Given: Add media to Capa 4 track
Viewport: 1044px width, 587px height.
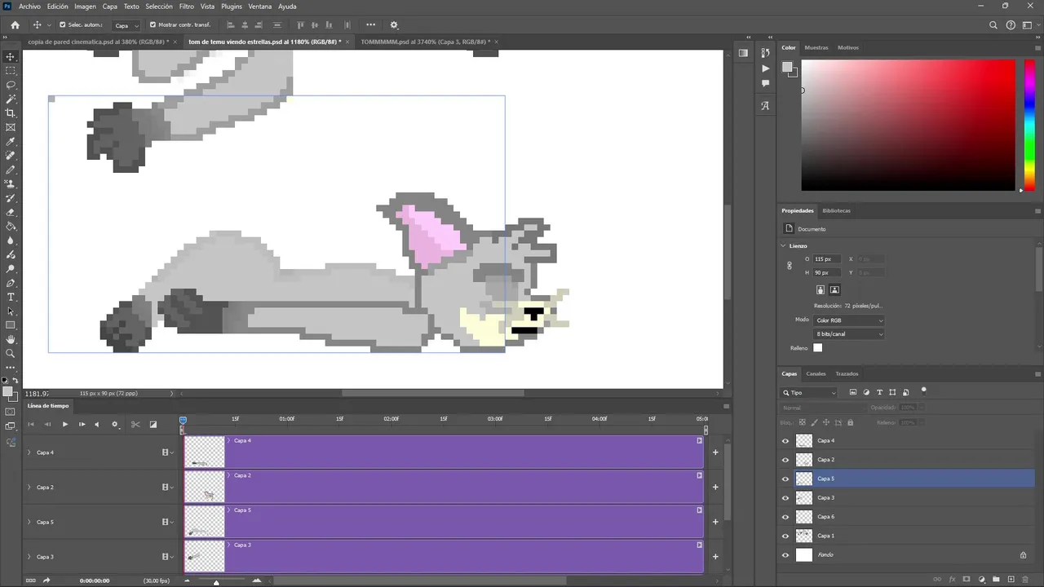Looking at the screenshot, I should (715, 452).
